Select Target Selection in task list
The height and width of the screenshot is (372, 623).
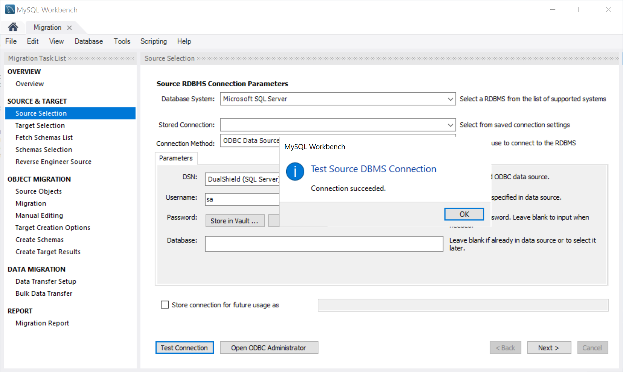(40, 125)
